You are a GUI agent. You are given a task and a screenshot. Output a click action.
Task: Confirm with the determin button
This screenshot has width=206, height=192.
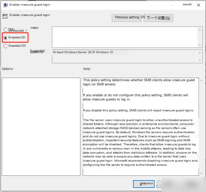[x=144, y=184]
